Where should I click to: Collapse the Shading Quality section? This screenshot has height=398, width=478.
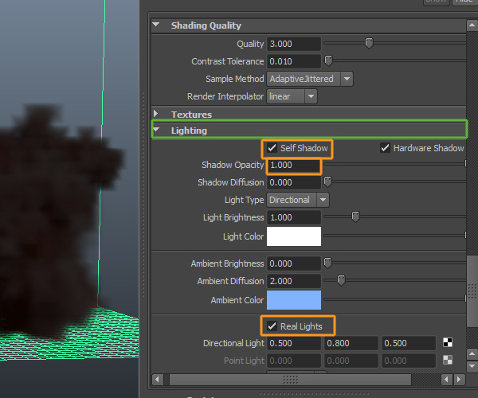156,25
